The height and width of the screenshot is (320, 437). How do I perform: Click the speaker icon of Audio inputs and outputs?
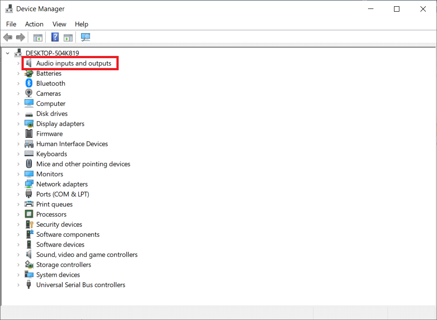click(x=29, y=63)
